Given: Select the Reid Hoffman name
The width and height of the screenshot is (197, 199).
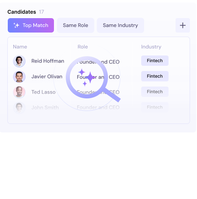Looking at the screenshot, I should tap(48, 61).
